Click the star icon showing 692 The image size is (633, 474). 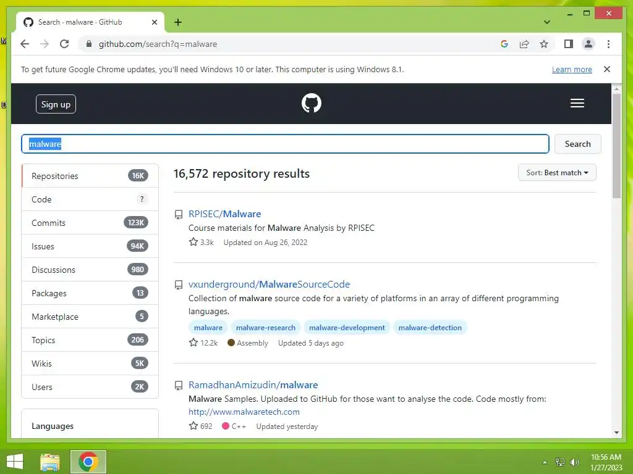[x=193, y=426]
